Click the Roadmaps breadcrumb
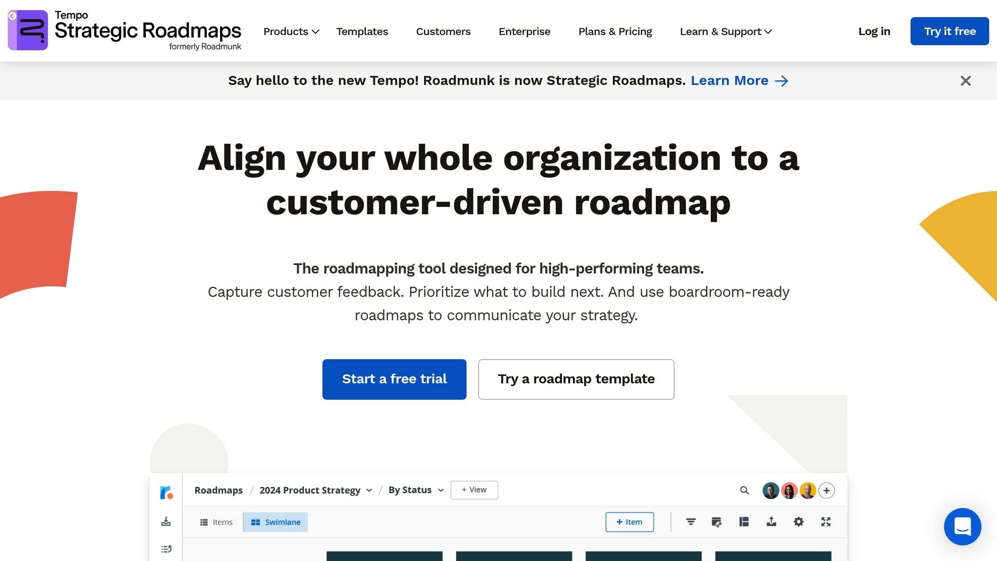The image size is (997, 561). 219,490
